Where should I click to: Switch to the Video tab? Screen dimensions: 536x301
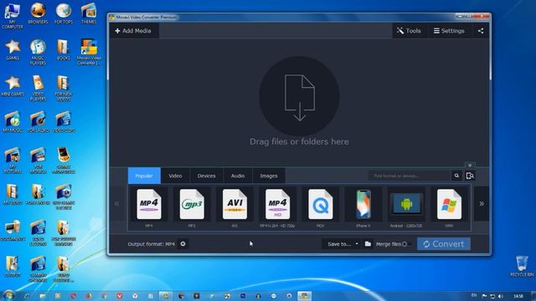point(175,176)
